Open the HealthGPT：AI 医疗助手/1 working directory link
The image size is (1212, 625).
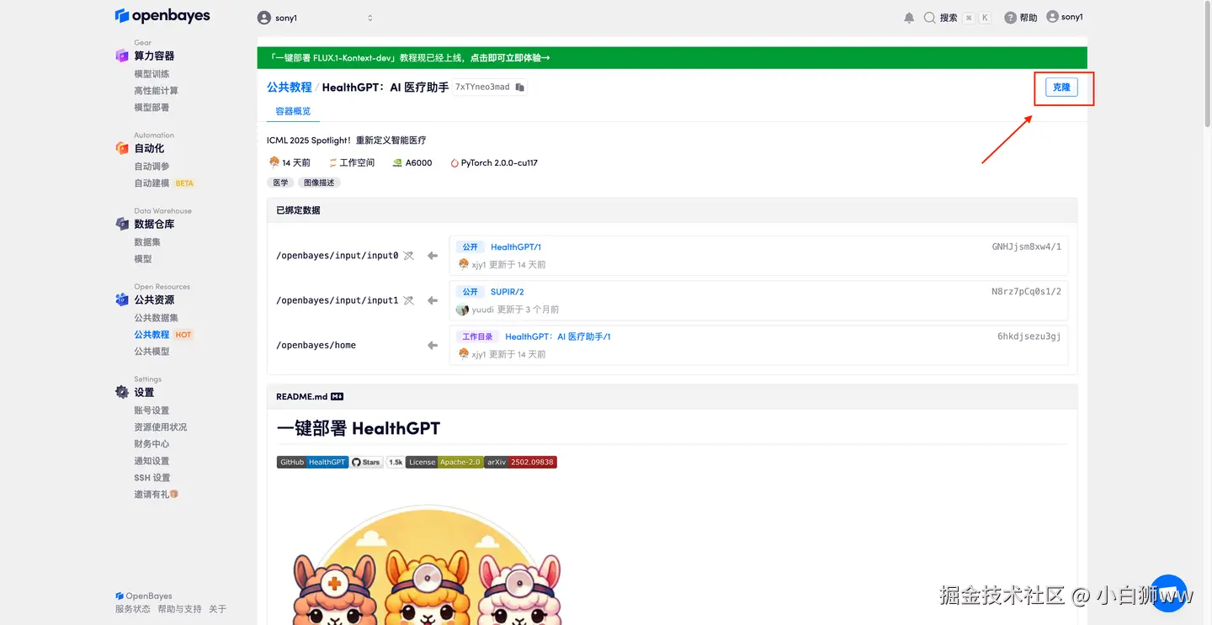tap(558, 336)
